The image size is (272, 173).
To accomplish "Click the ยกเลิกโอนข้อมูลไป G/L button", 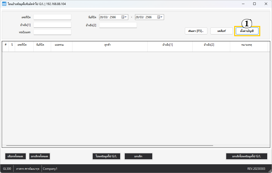I will click(x=246, y=156).
